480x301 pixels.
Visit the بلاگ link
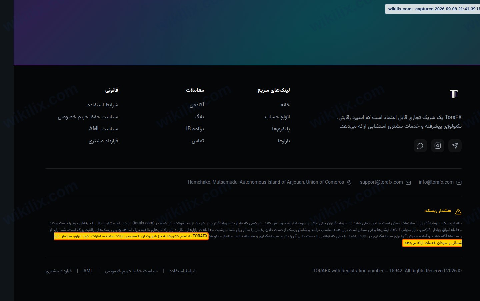click(199, 117)
